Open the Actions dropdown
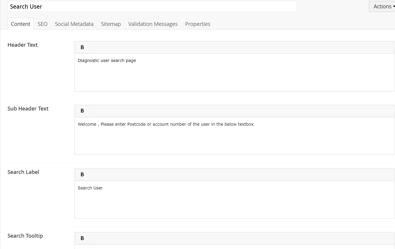 (382, 7)
